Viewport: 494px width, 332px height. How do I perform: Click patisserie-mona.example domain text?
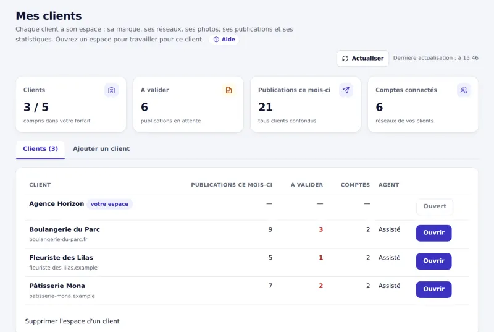pos(62,296)
